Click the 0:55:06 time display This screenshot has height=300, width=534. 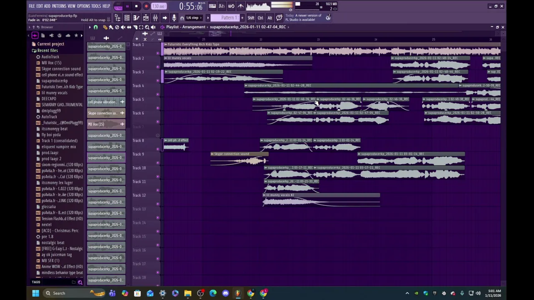coord(191,6)
